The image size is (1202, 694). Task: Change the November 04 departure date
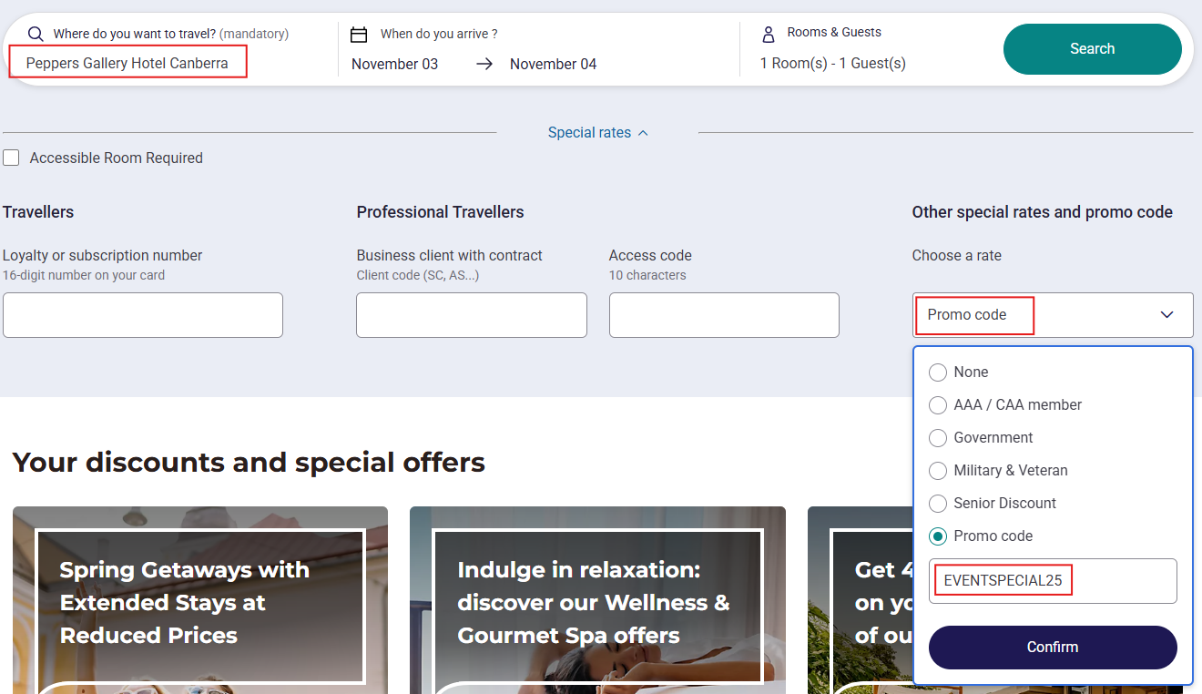(554, 64)
